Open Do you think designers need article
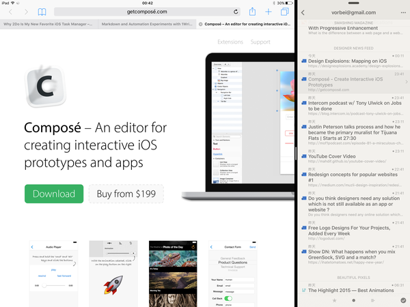The height and width of the screenshot is (307, 410). coord(353,204)
